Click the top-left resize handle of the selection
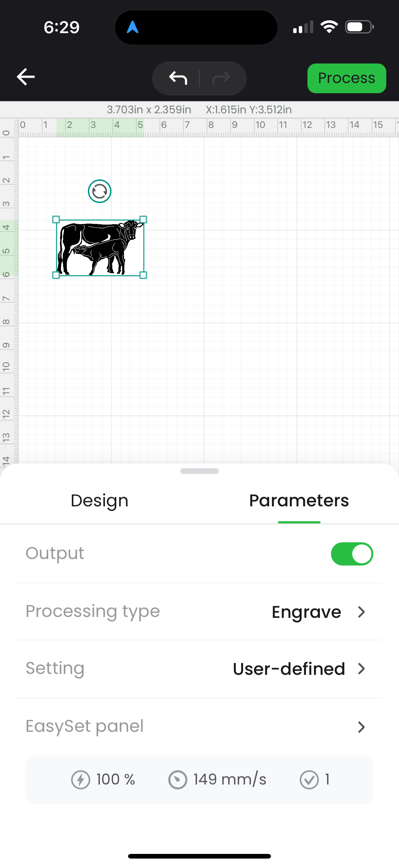 (x=56, y=220)
